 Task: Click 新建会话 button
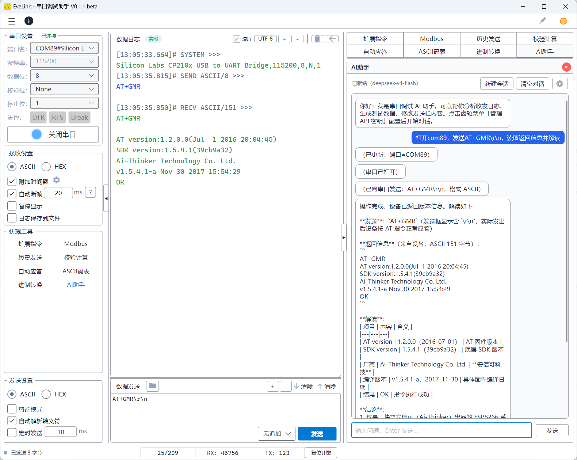(x=497, y=84)
